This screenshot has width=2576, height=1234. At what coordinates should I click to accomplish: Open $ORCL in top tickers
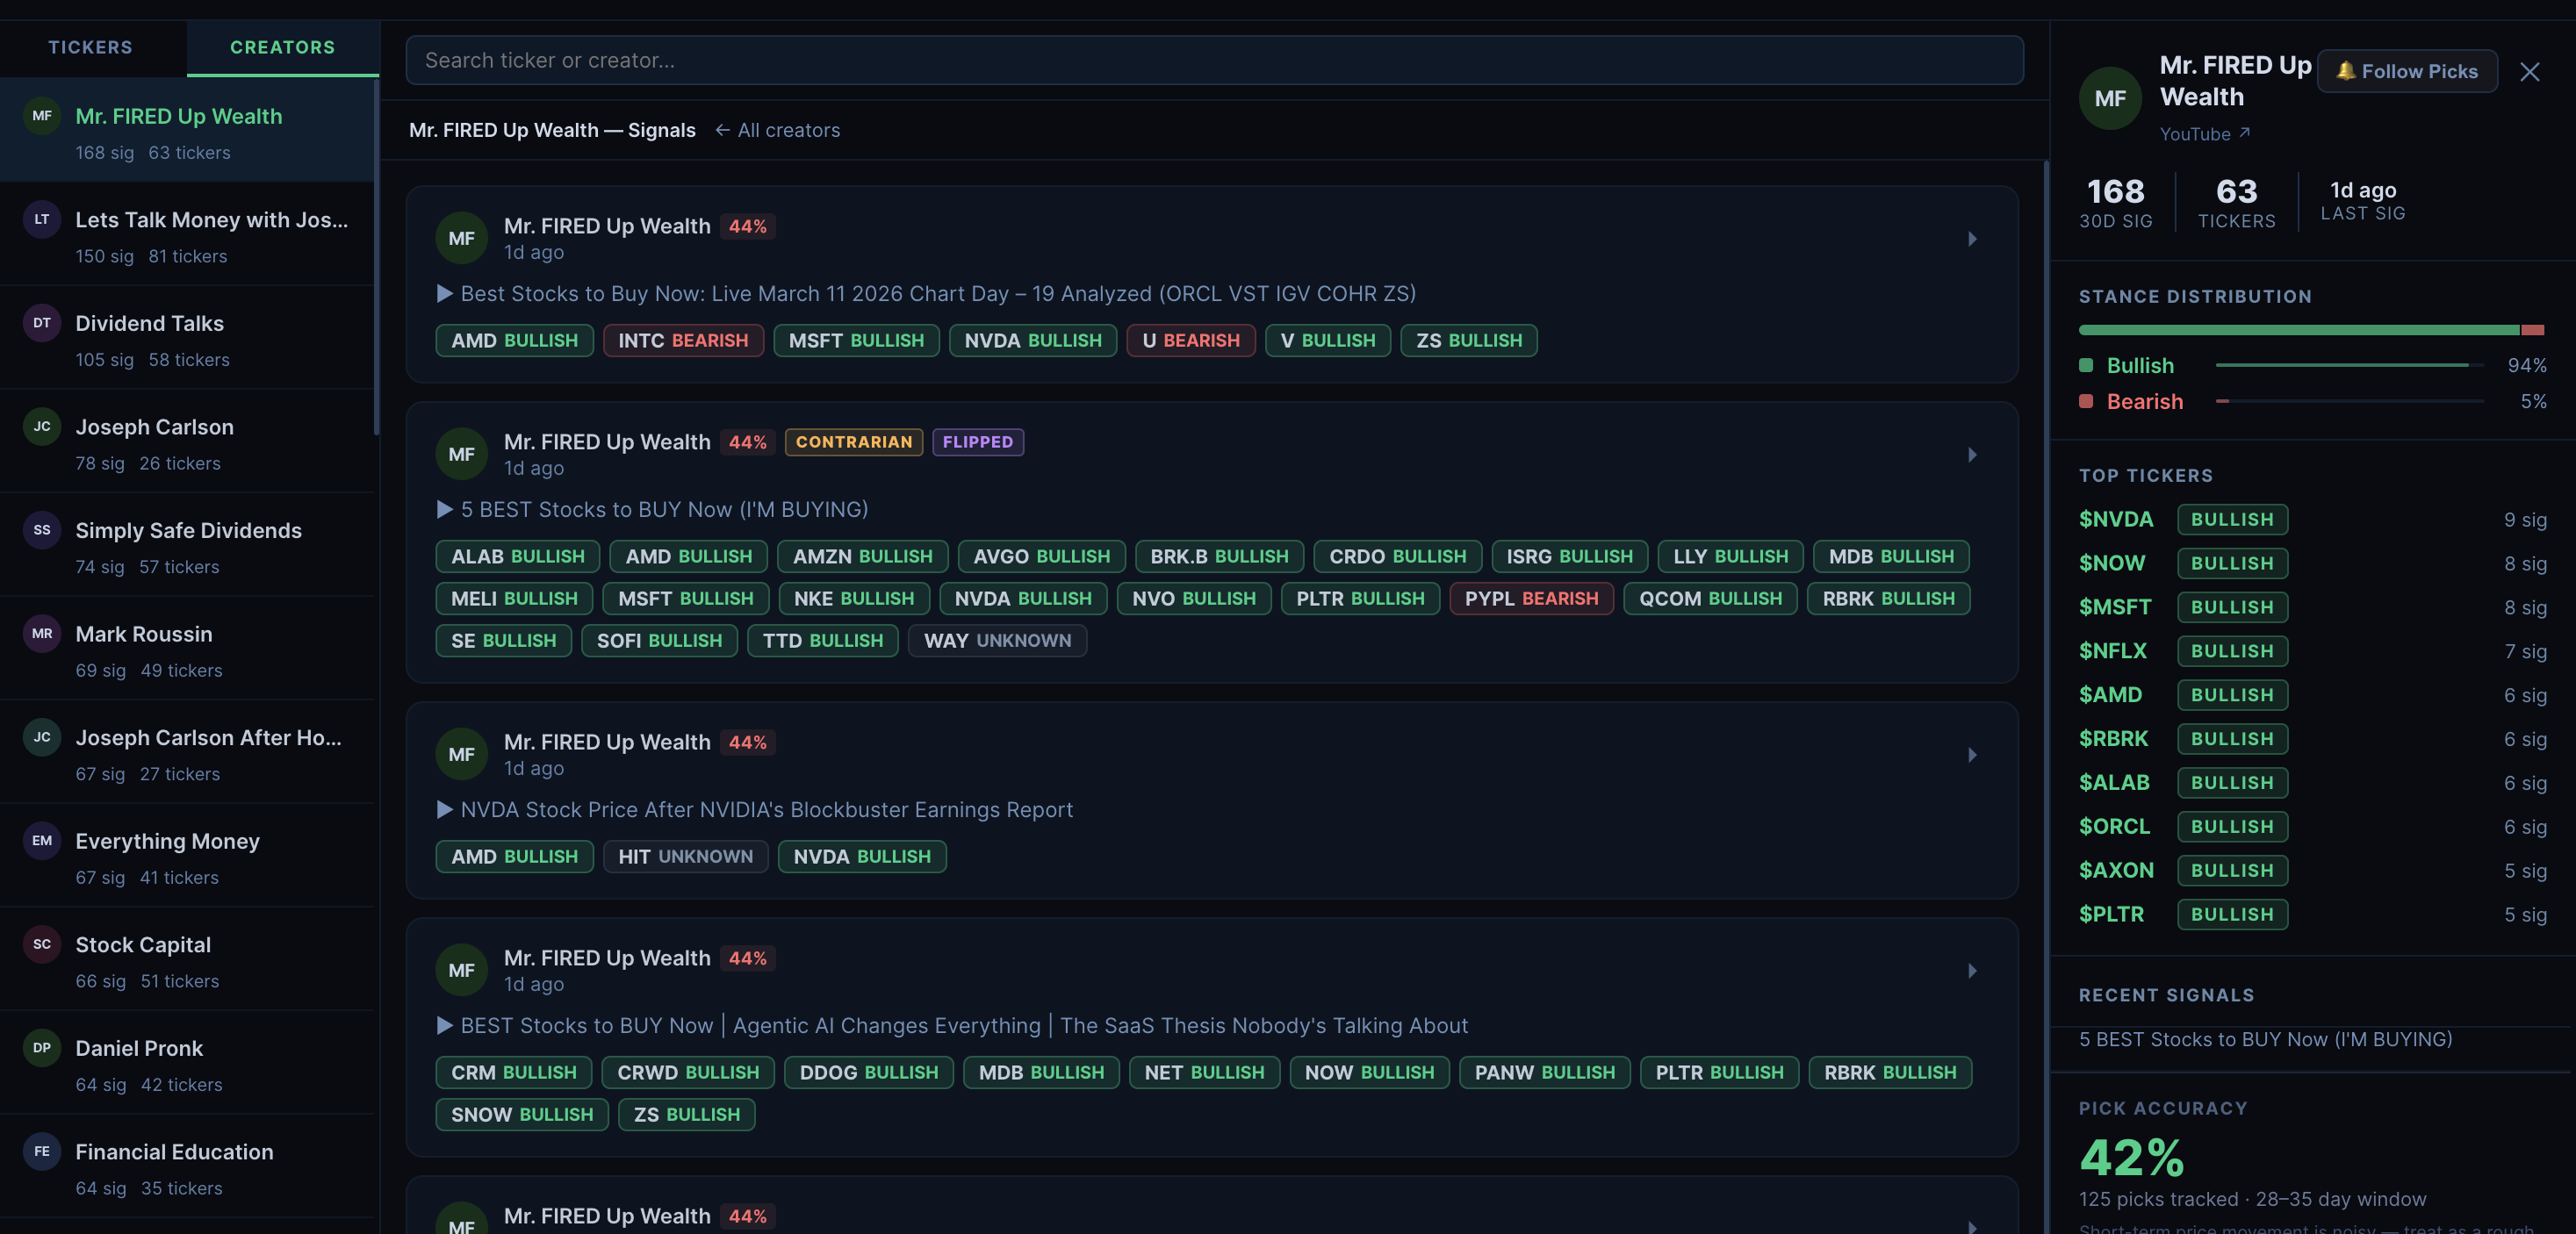click(x=2115, y=827)
